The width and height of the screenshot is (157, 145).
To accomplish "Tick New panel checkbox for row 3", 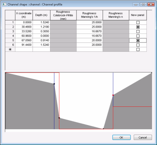I will tap(138, 31).
